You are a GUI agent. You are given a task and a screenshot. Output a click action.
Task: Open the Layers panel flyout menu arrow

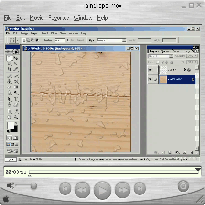click(x=197, y=51)
